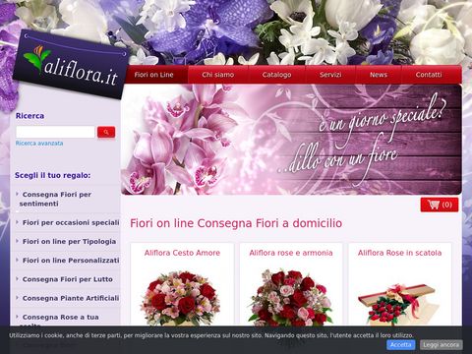This screenshot has width=472, height=354.
Task: Click the Rose in scatola box image
Action: 398,304
